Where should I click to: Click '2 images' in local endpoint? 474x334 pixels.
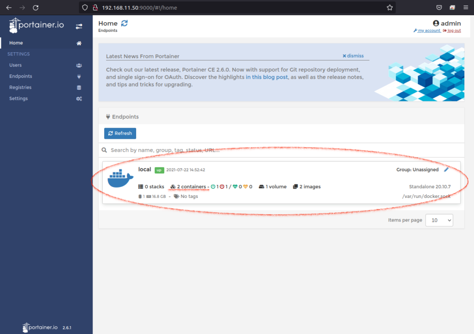pyautogui.click(x=307, y=186)
